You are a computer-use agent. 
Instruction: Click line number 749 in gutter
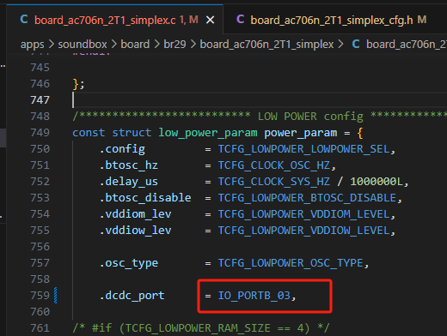pos(40,133)
